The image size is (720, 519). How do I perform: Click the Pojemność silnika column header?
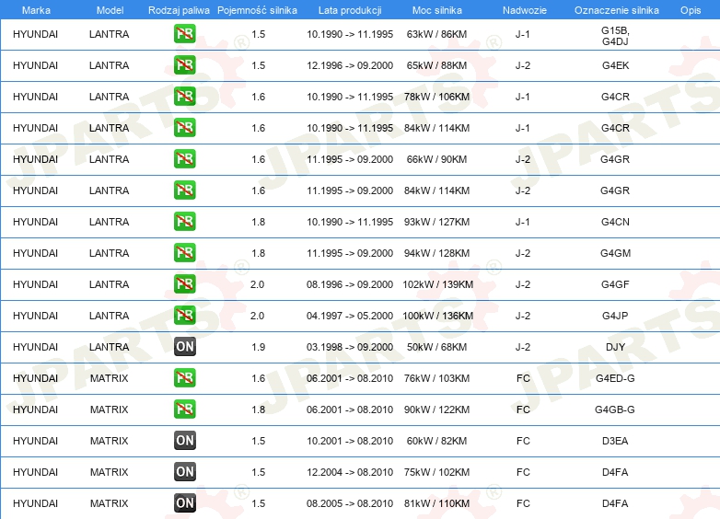click(257, 10)
